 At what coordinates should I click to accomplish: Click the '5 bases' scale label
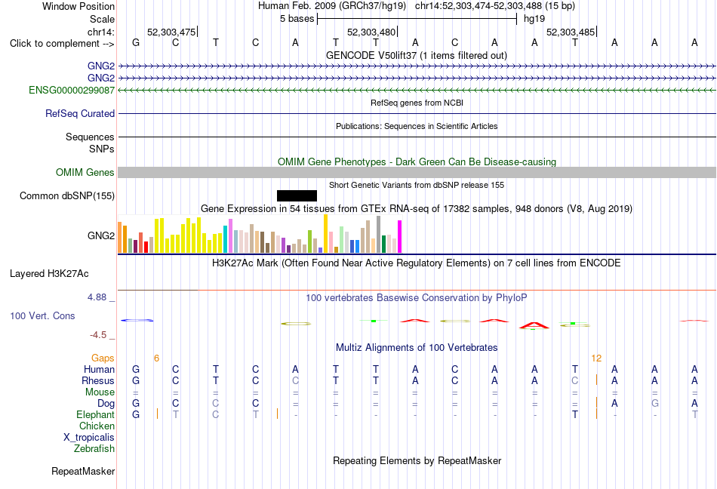coord(297,19)
